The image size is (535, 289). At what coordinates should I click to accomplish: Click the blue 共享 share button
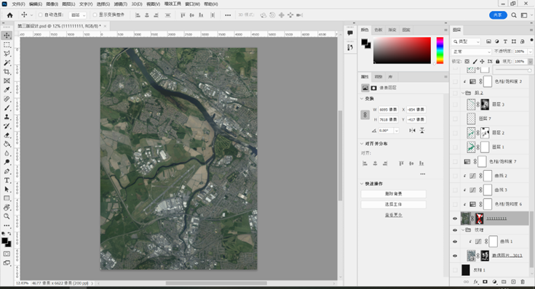[x=498, y=15]
